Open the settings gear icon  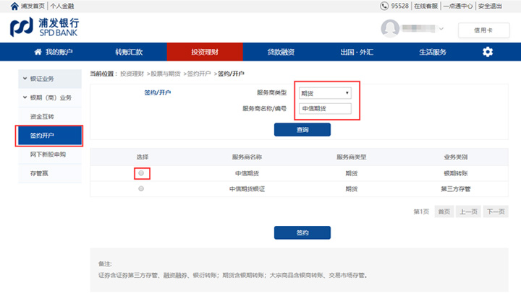488,52
